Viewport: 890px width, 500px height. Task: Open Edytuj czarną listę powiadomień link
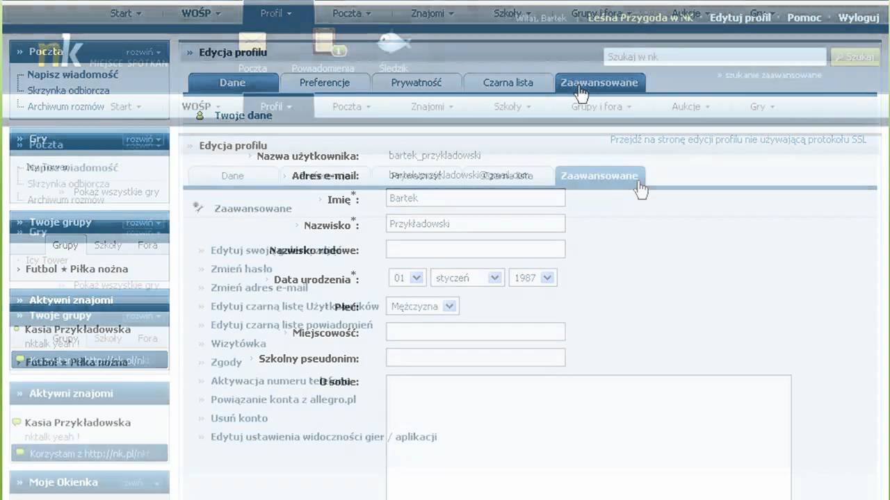click(x=291, y=324)
